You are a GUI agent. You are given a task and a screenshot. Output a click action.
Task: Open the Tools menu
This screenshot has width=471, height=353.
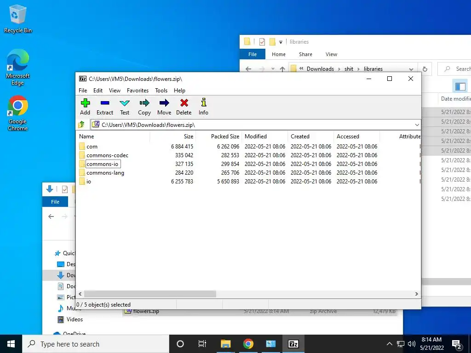coord(161,91)
